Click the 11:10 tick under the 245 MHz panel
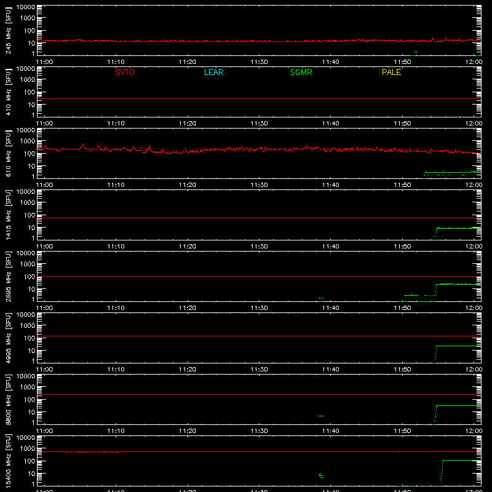This screenshot has width=492, height=492. click(x=116, y=62)
